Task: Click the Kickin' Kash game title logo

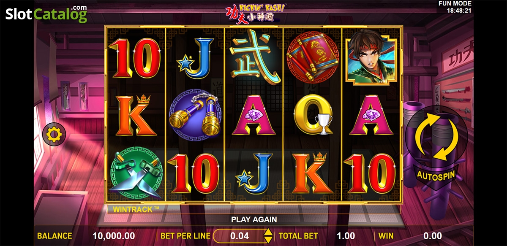Action: [x=253, y=11]
